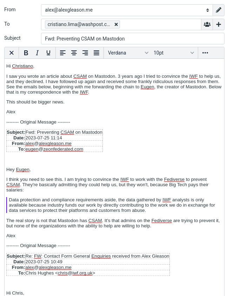Align text right

[x=85, y=53]
